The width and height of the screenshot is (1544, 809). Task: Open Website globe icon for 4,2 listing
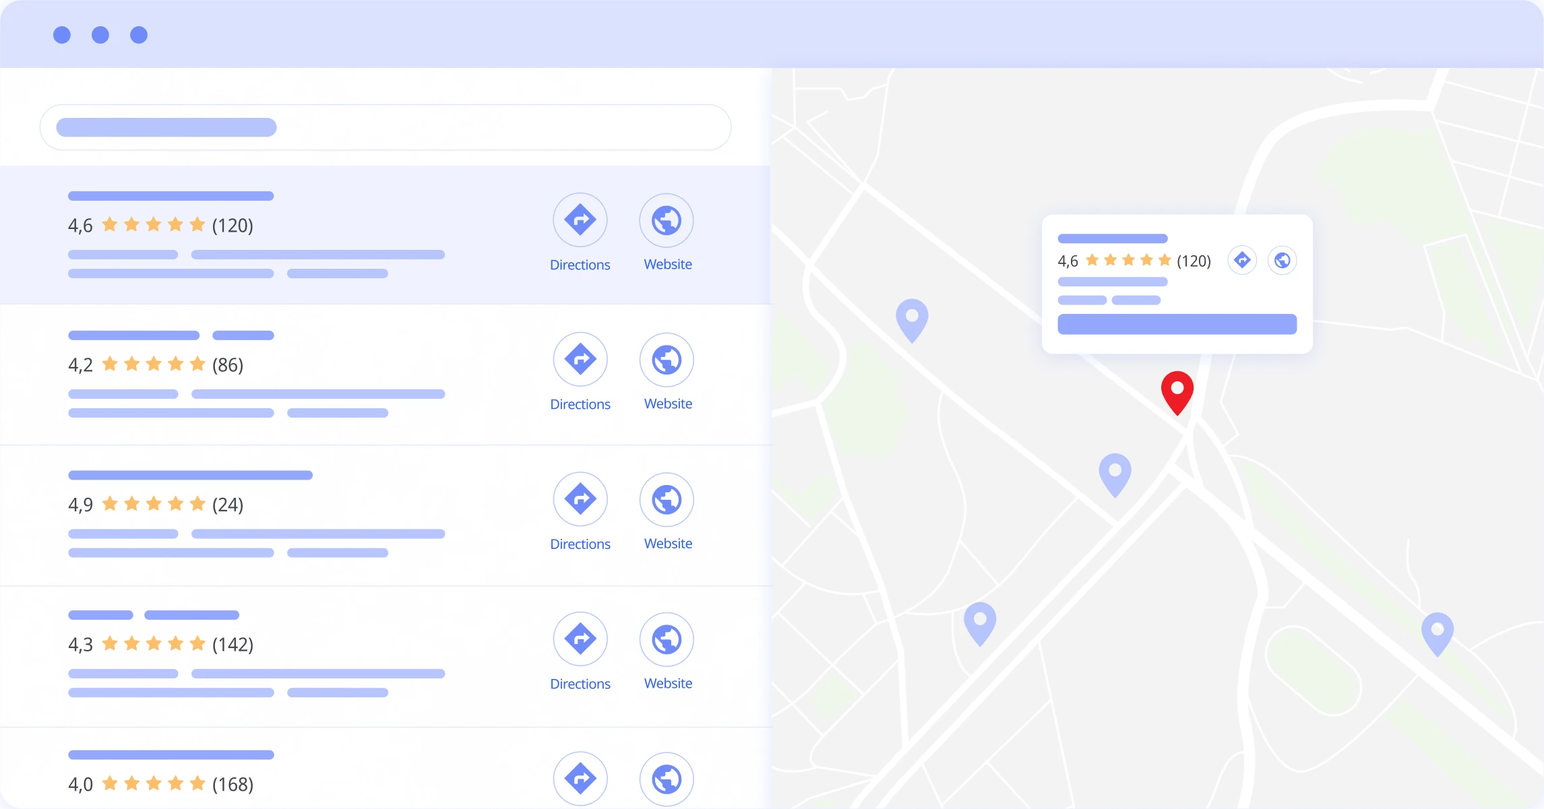coord(666,360)
